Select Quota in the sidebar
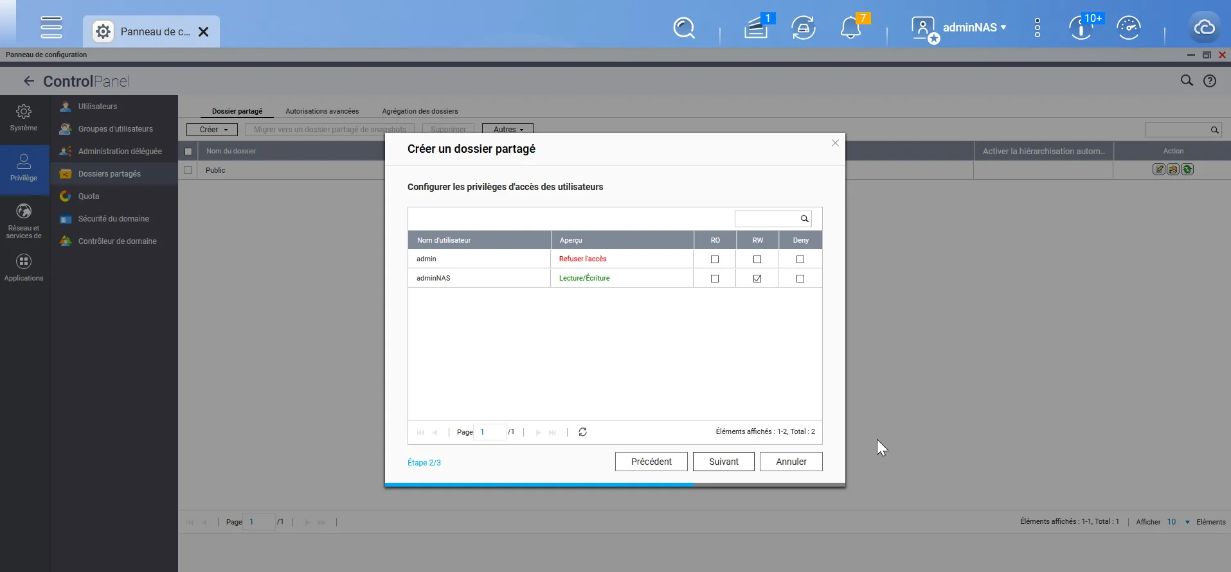 [89, 196]
